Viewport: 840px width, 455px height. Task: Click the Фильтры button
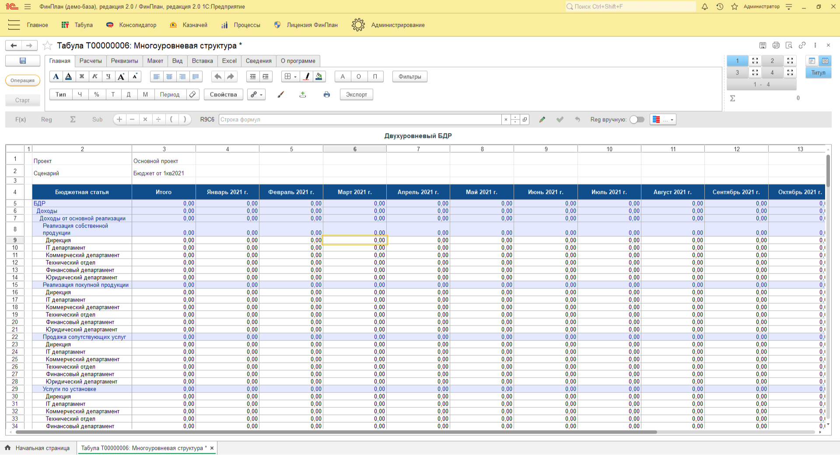click(x=409, y=77)
